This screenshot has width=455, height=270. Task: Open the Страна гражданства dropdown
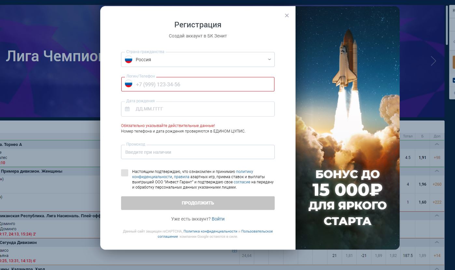pyautogui.click(x=198, y=60)
